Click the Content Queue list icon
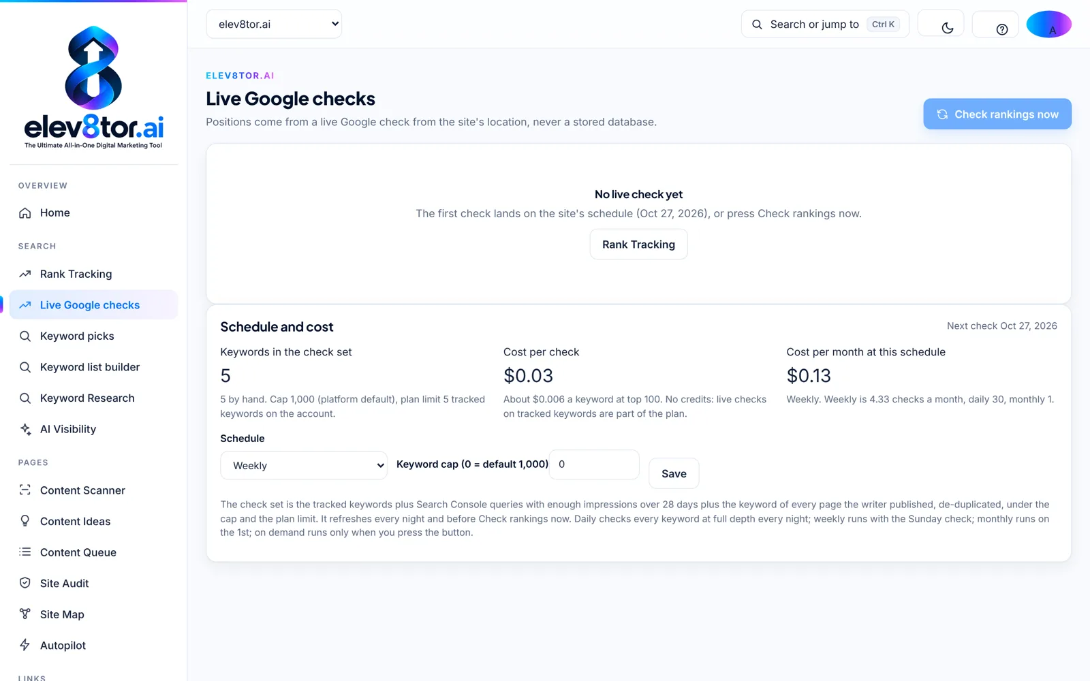The image size is (1090, 681). [25, 552]
